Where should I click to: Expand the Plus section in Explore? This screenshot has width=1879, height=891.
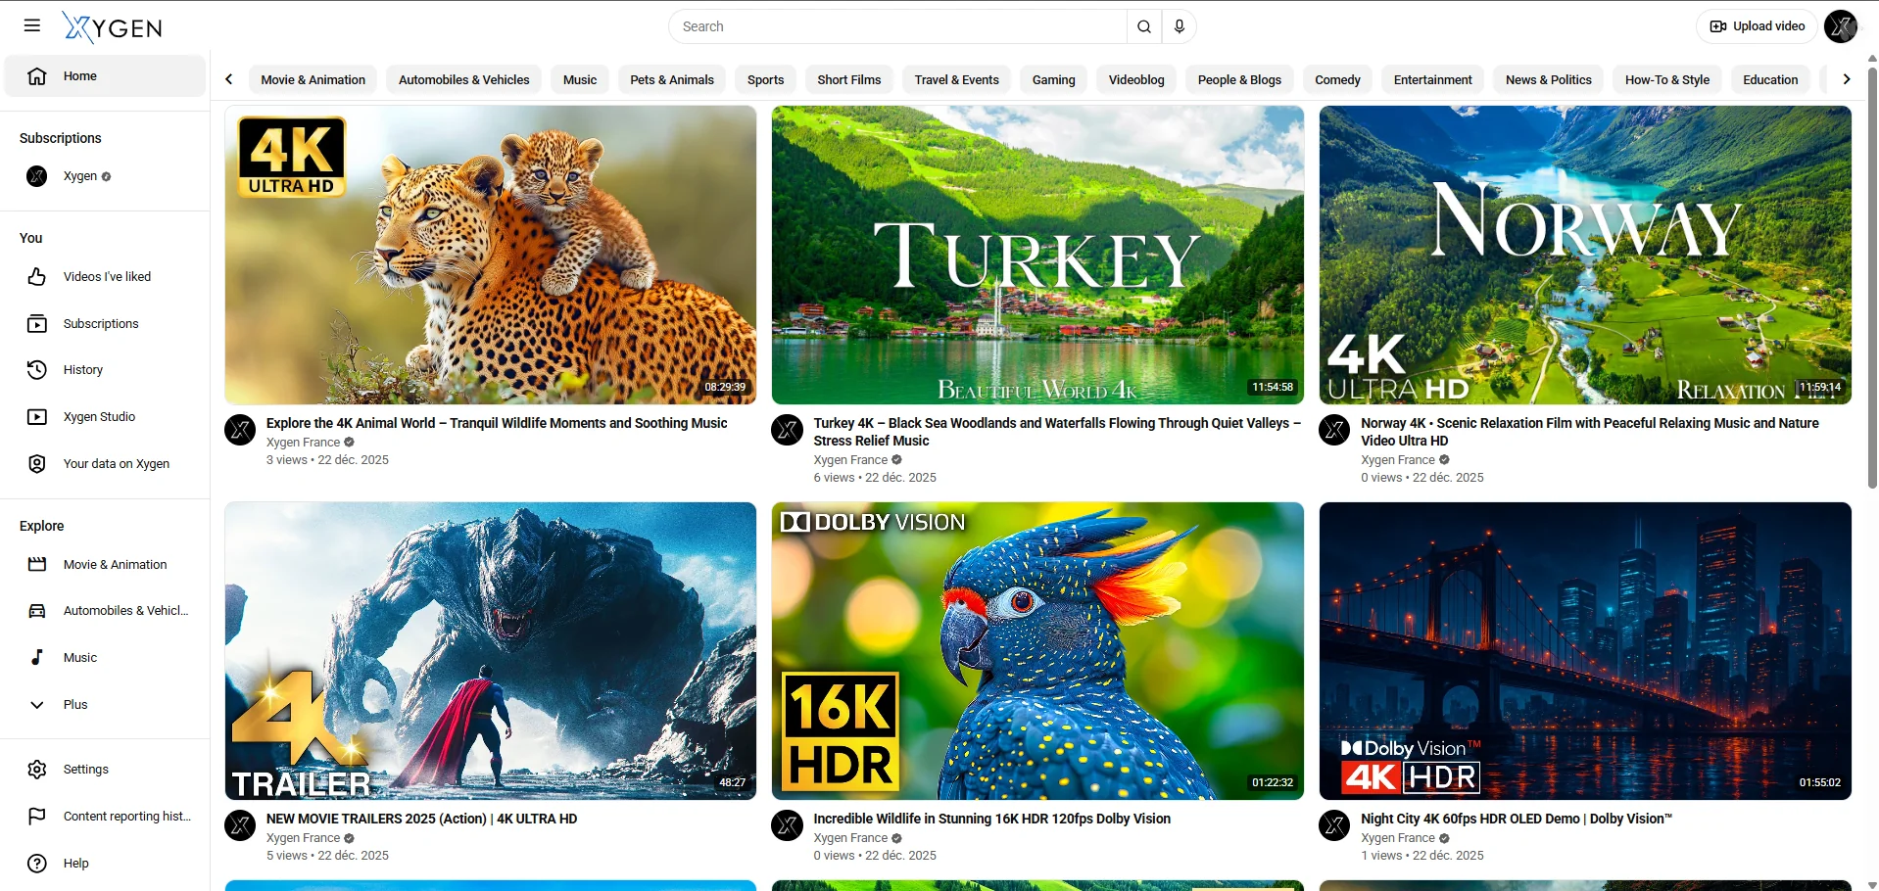pyautogui.click(x=75, y=705)
